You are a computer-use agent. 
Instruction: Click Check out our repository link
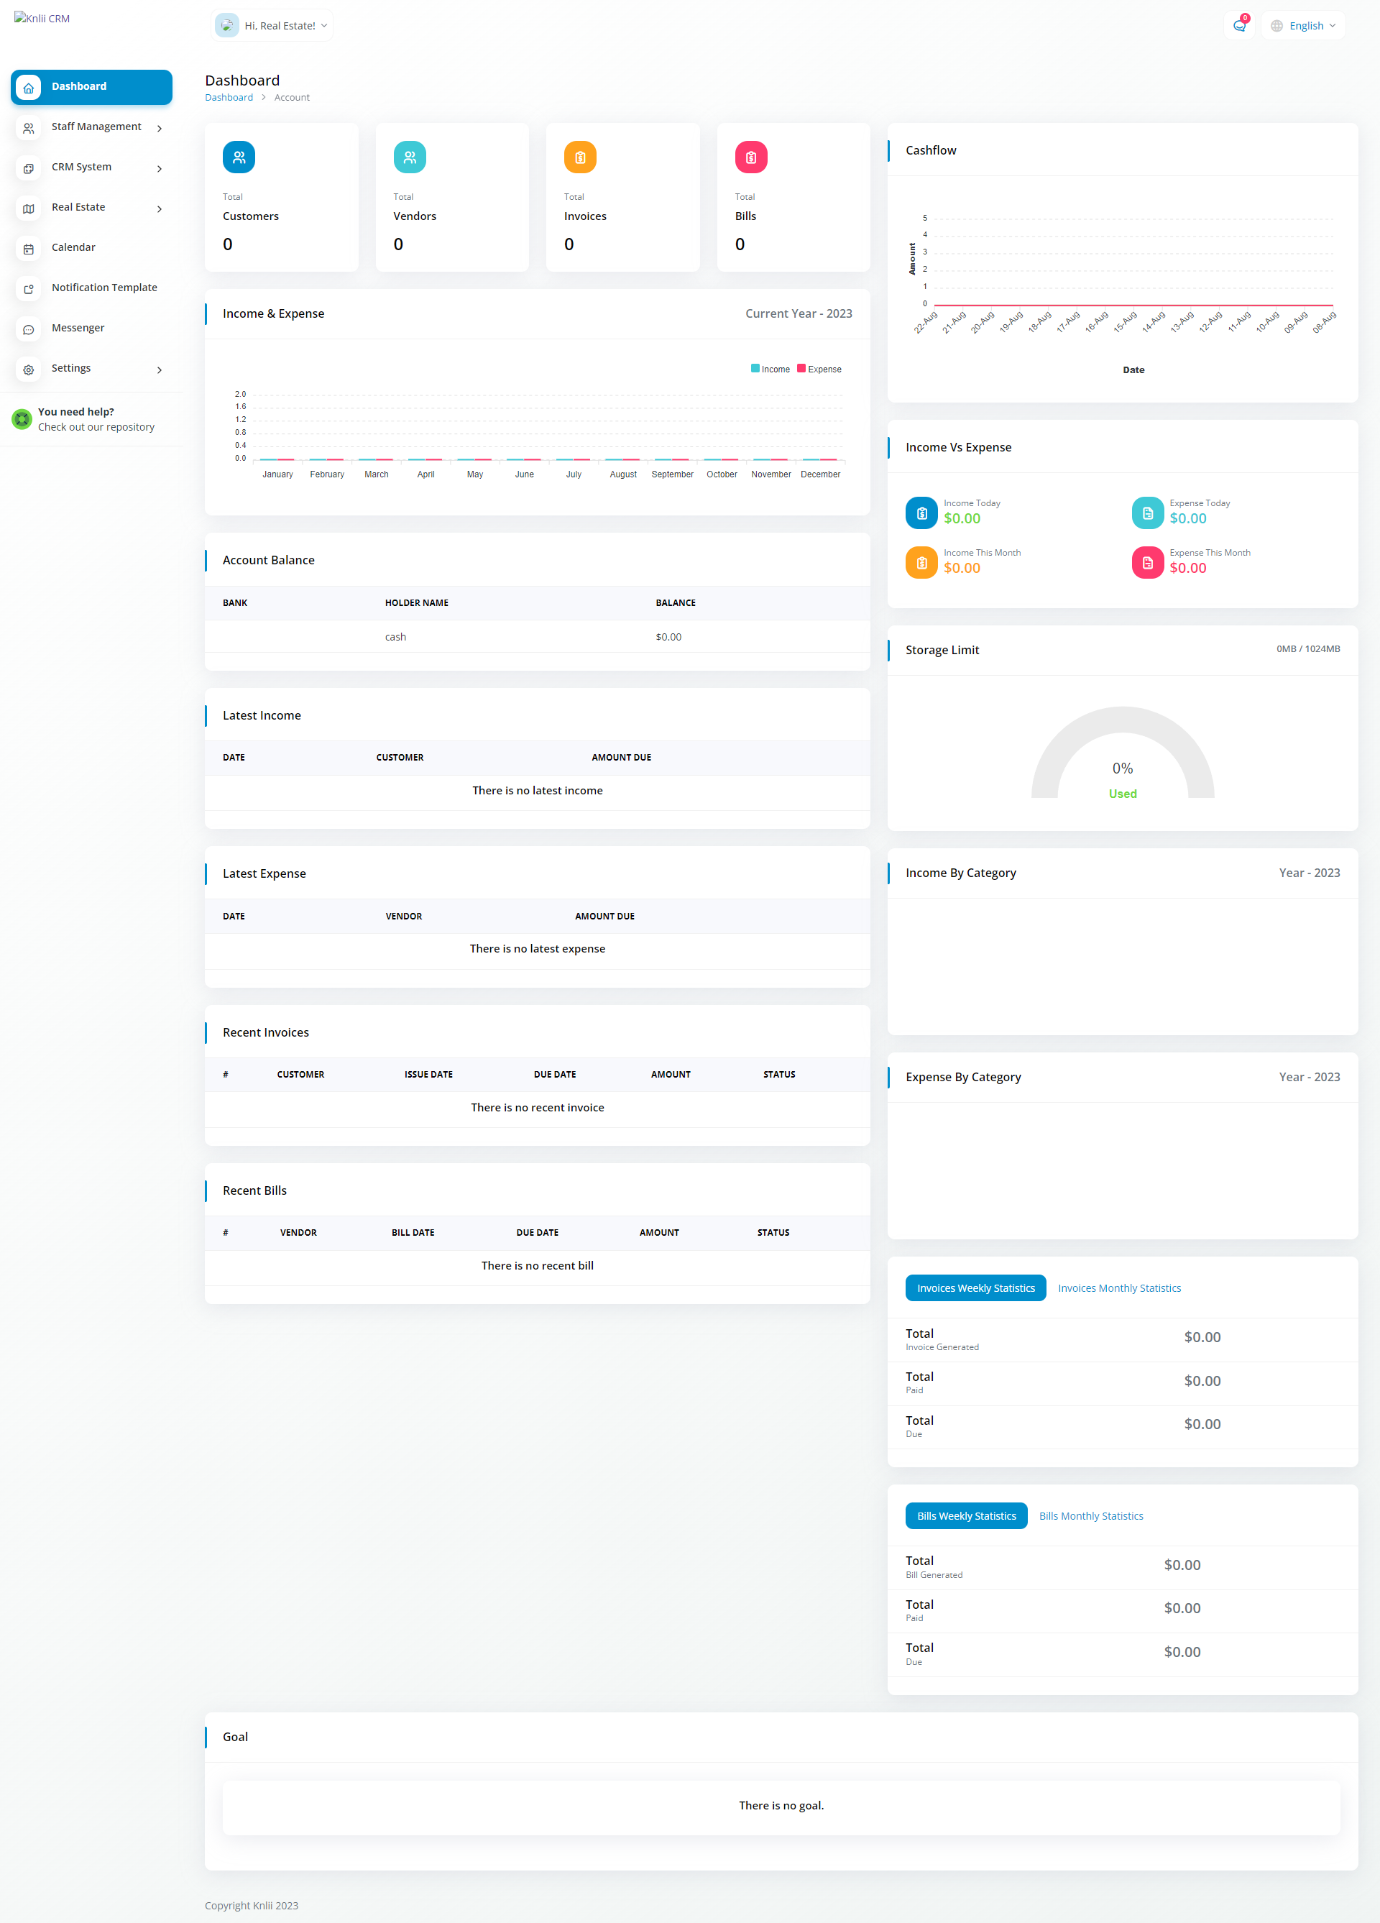coord(96,427)
